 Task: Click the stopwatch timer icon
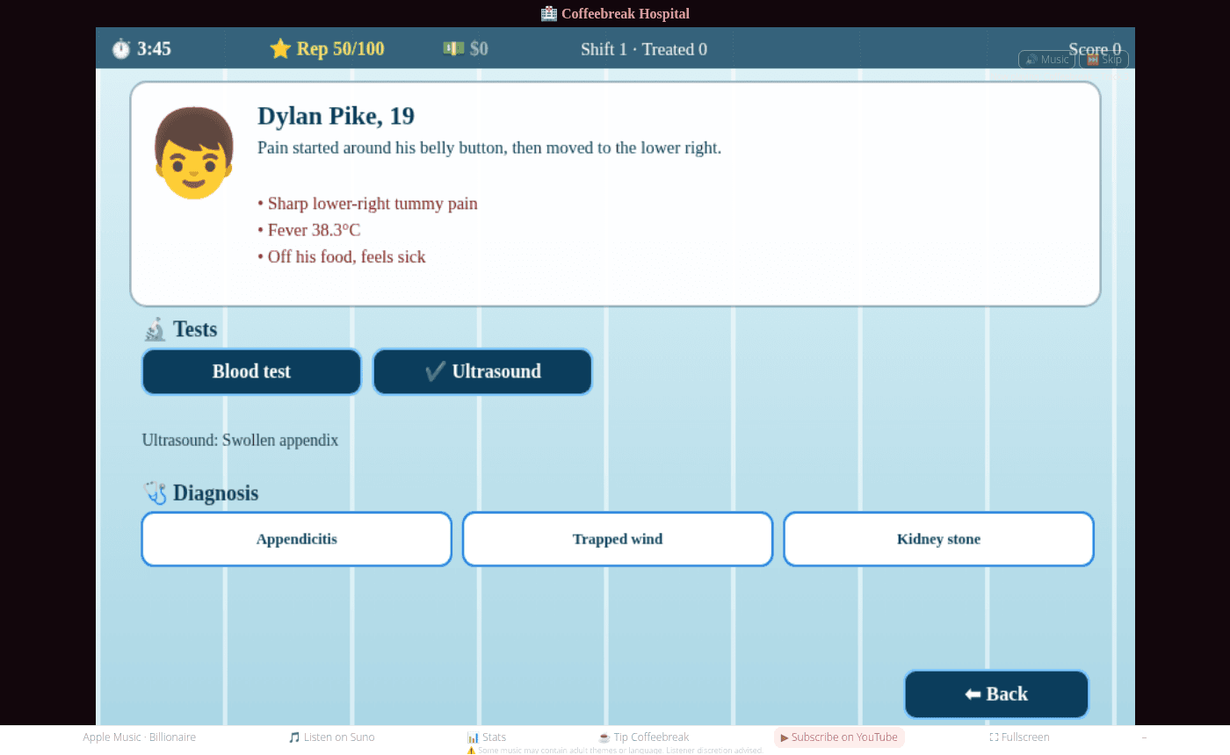point(121,49)
